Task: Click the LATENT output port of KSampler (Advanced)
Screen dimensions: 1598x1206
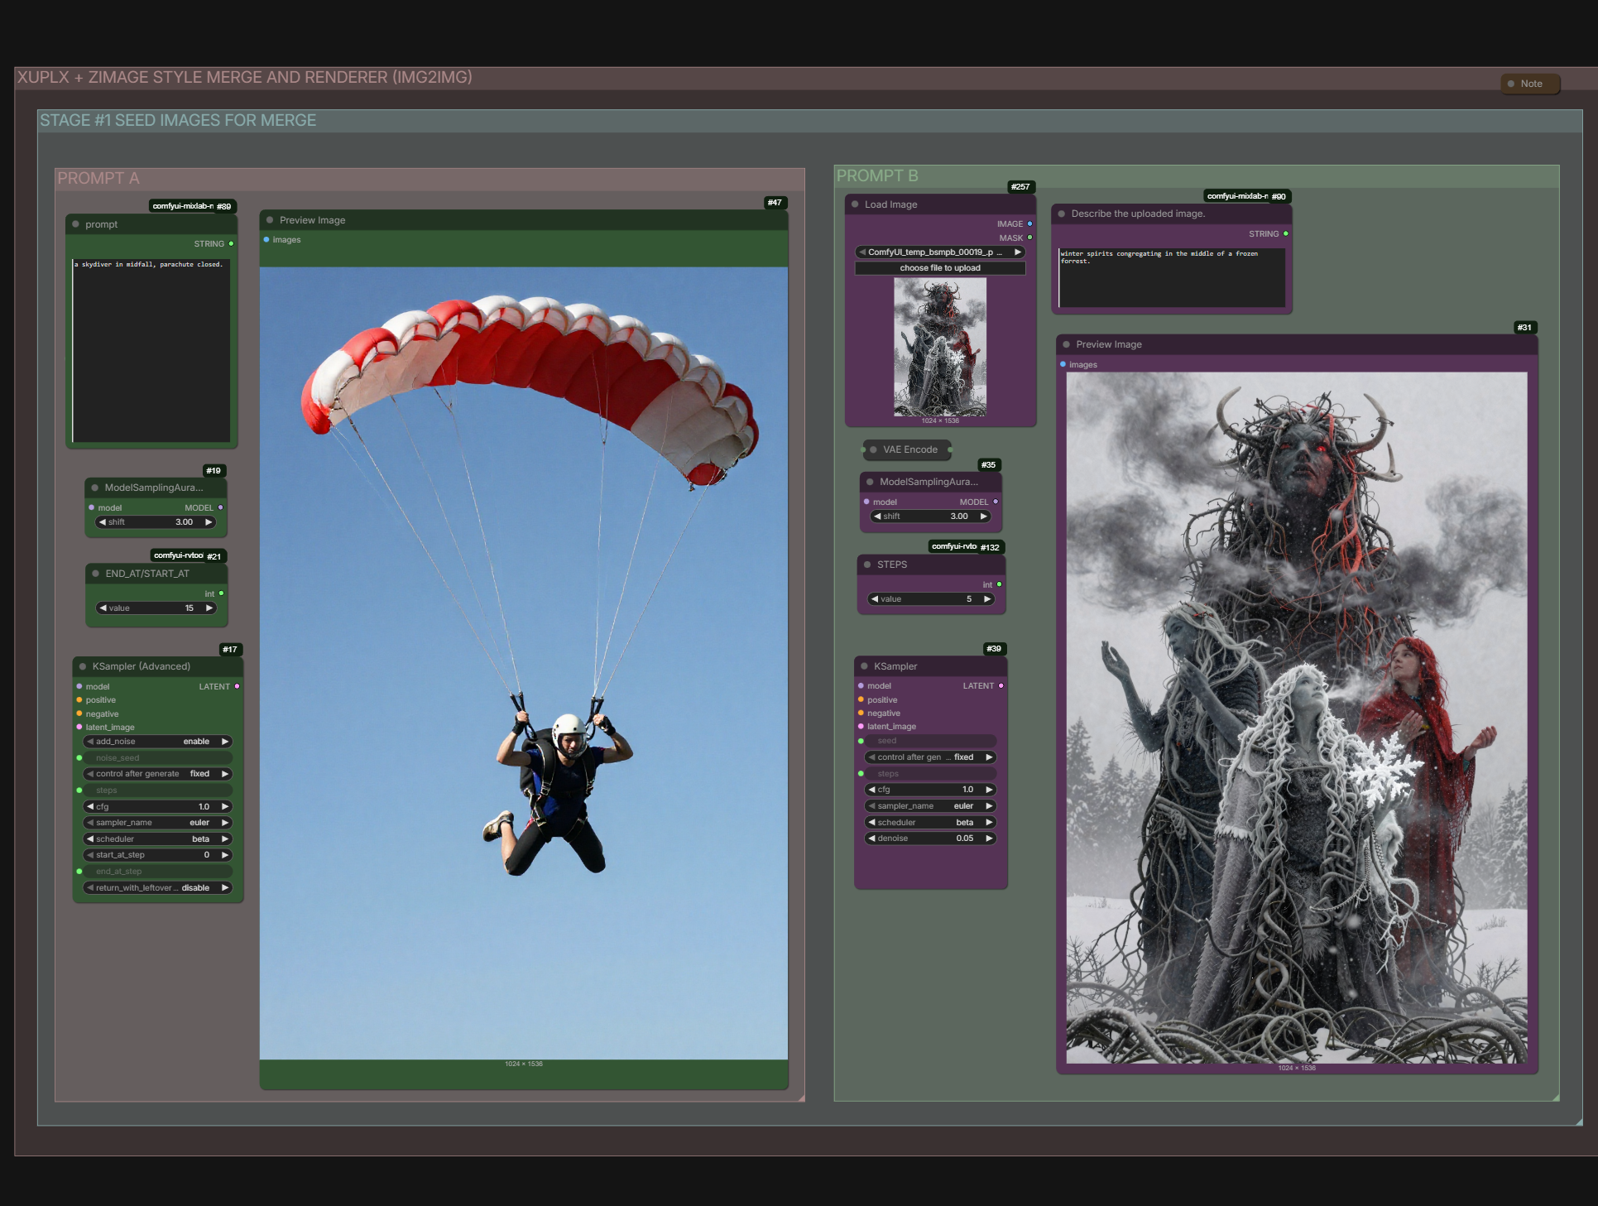Action: point(237,686)
